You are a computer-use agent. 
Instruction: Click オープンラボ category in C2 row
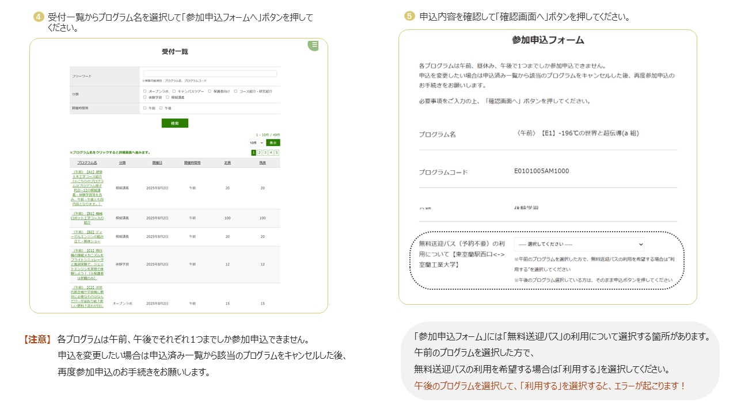(x=122, y=303)
